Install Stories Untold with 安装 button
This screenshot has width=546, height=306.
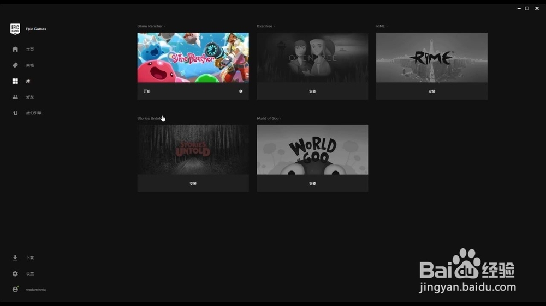193,183
